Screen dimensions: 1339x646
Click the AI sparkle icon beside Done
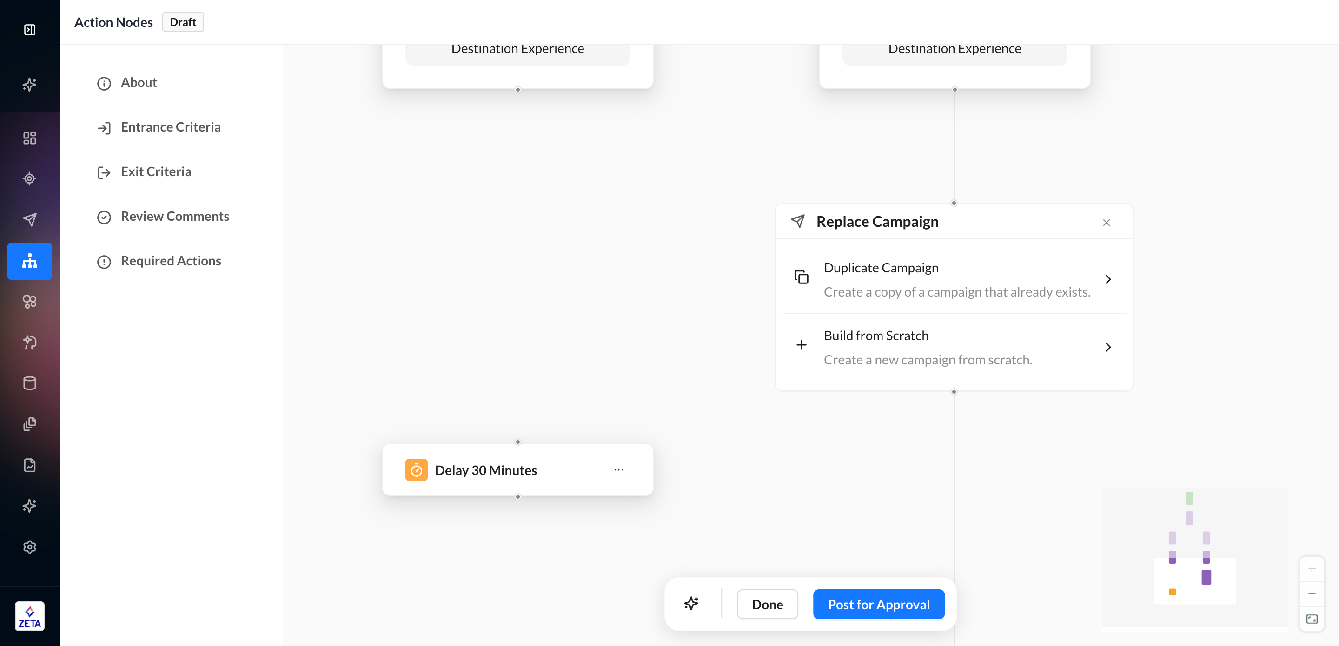point(691,604)
